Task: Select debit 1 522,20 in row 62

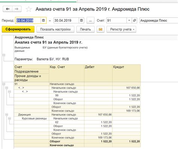Action: [98, 122]
